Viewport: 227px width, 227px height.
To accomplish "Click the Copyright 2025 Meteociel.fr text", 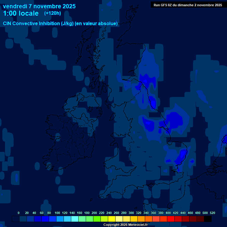I will pyautogui.click(x=125, y=225).
